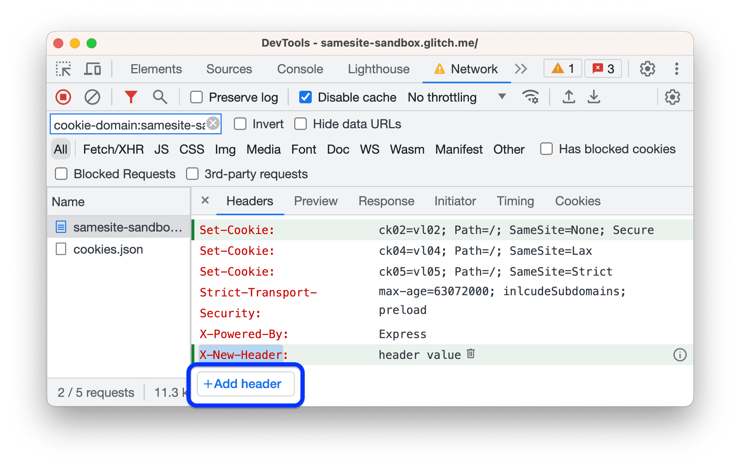Expand the hidden panel tabs chevron

521,69
